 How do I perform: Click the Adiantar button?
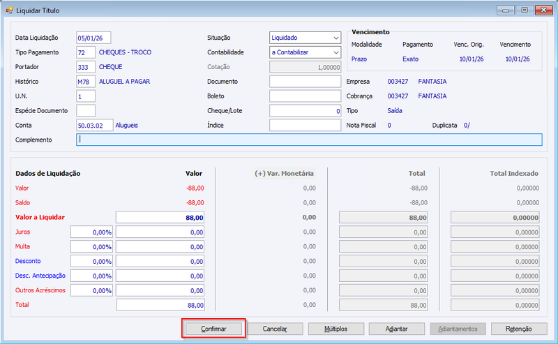397,329
